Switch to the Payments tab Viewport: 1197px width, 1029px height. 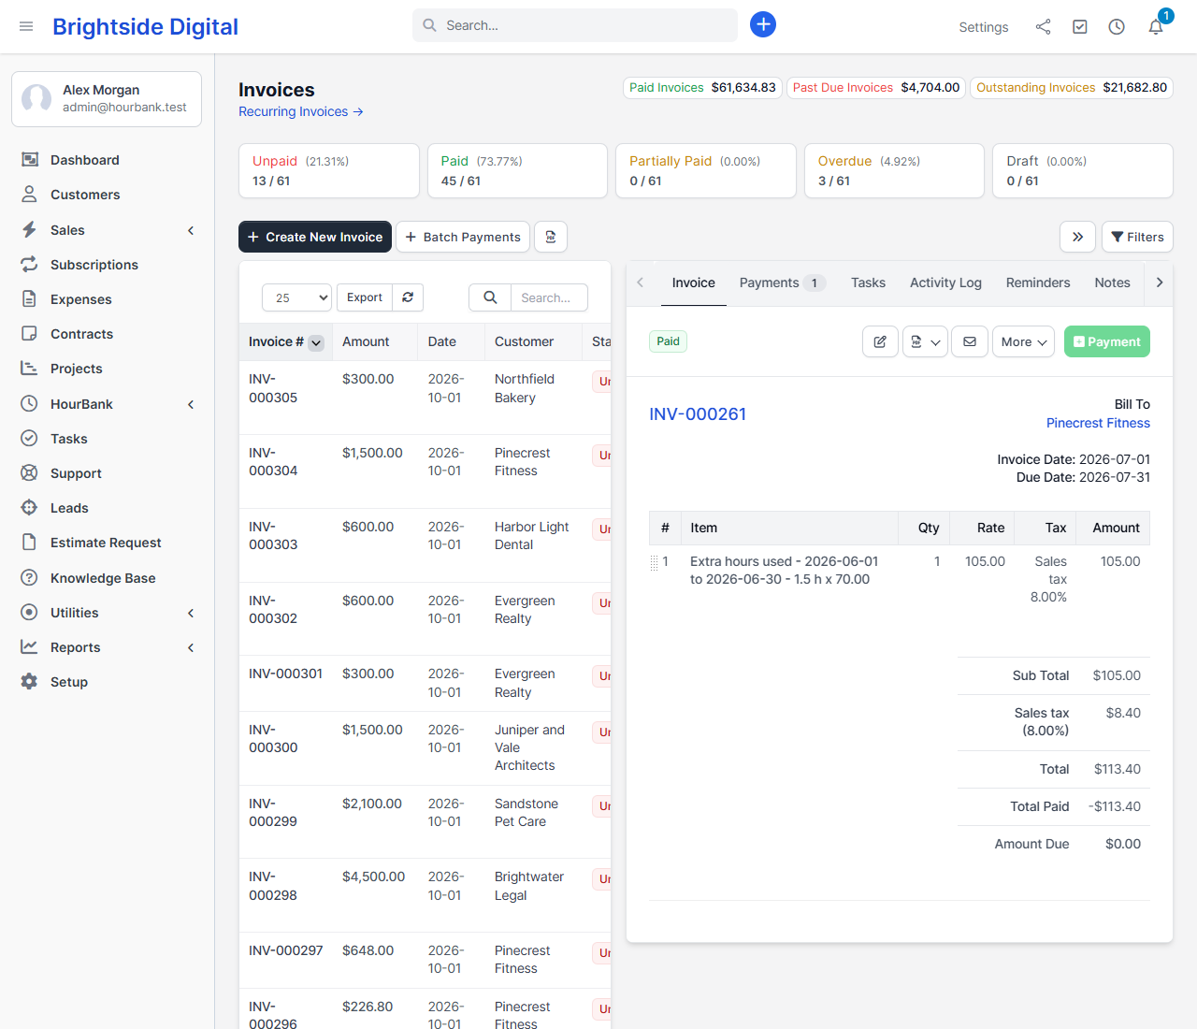pos(782,283)
